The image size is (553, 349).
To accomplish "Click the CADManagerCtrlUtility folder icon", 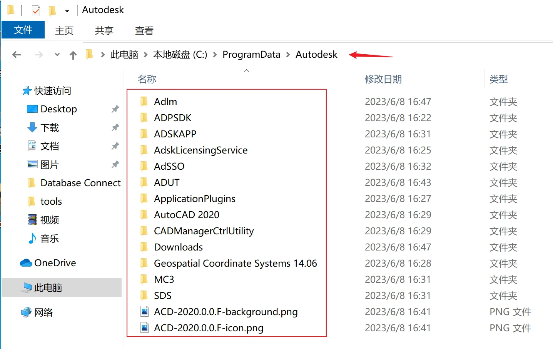I will pyautogui.click(x=144, y=231).
